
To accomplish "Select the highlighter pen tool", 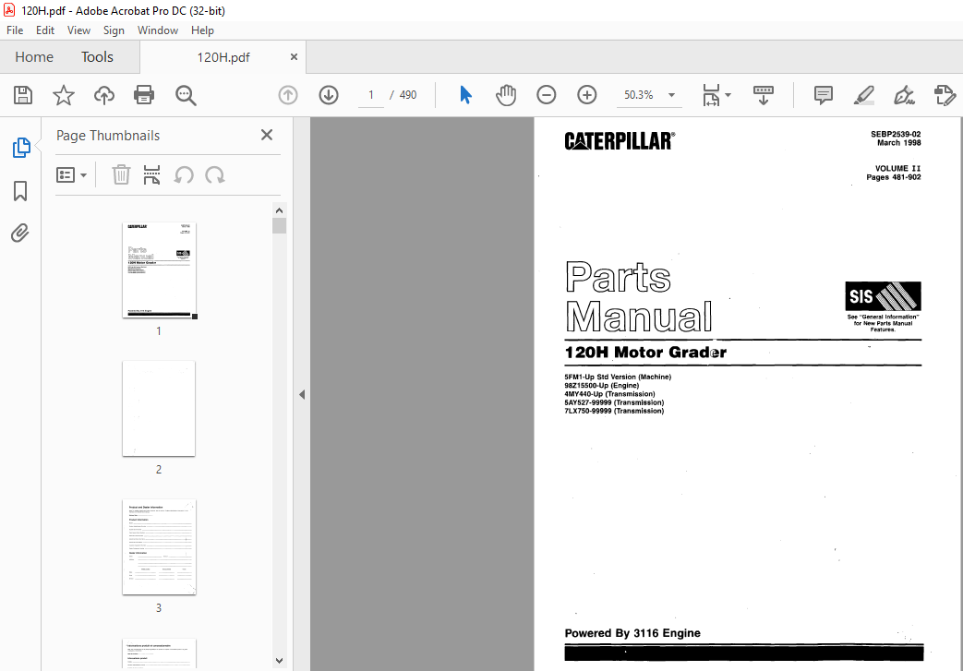I will tap(863, 95).
